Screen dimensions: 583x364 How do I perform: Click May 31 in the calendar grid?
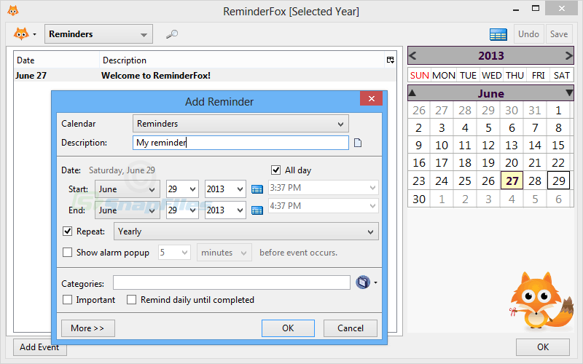point(535,111)
